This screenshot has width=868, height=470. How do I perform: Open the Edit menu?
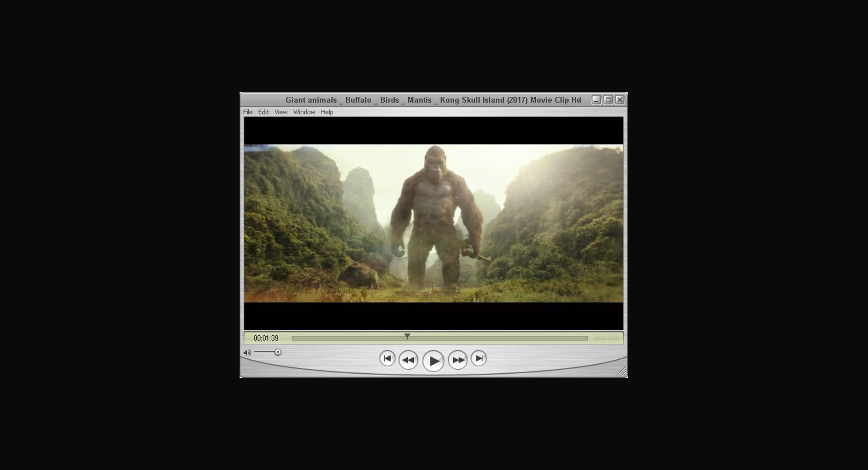[263, 112]
